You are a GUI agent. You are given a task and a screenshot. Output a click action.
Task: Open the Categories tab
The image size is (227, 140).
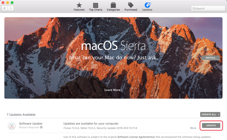113,7
